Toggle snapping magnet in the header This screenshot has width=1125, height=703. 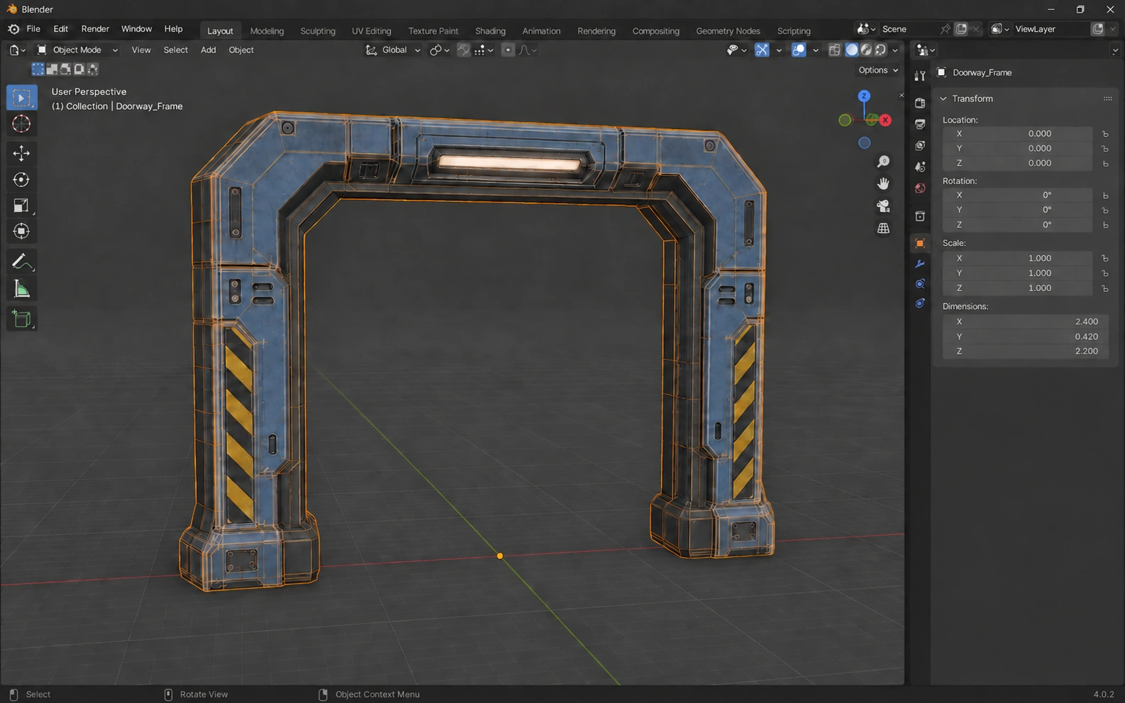[464, 50]
